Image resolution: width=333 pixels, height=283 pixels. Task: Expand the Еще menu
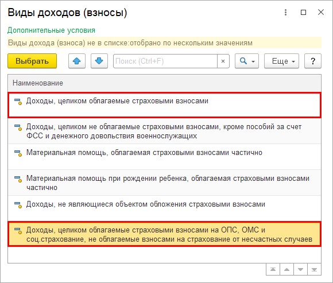point(281,61)
